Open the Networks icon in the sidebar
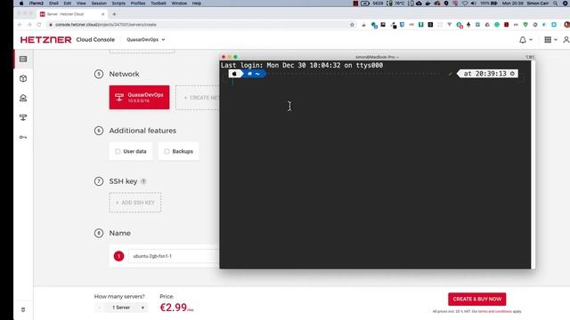570x320 pixels. (23, 117)
